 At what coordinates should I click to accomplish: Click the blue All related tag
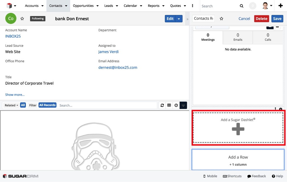[23, 105]
